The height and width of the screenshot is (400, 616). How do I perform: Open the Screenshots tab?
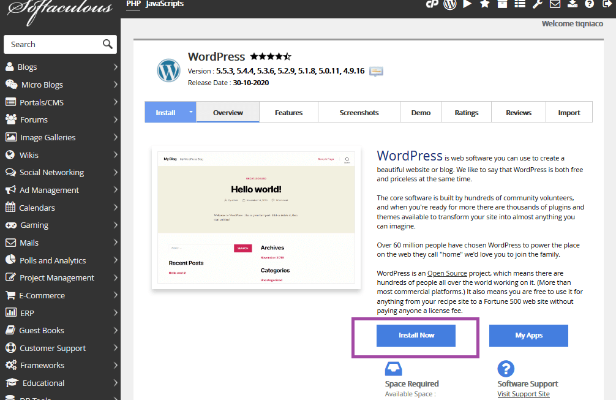tap(359, 112)
